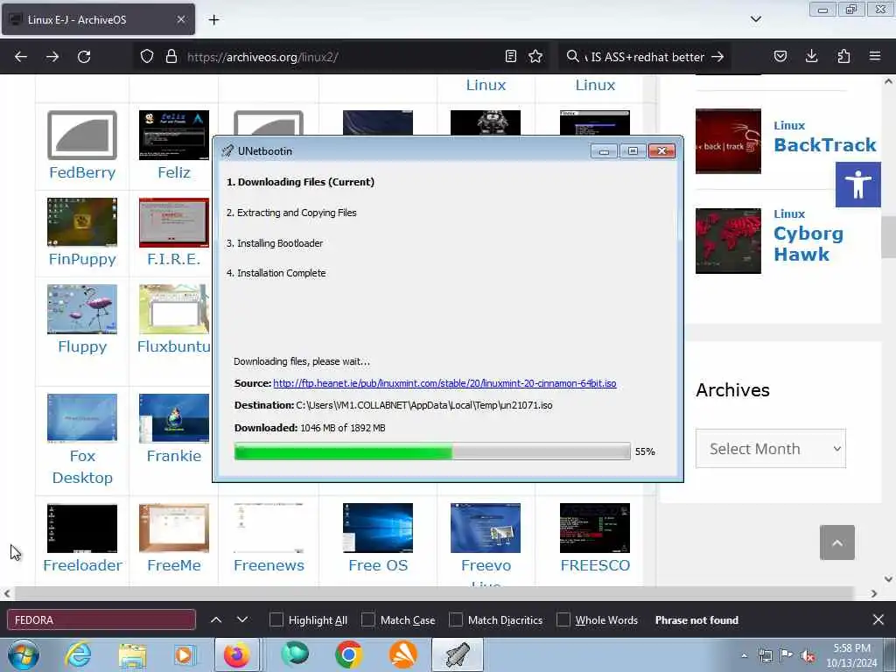View site security padlock info
Screen dimensions: 896x672
tap(171, 57)
